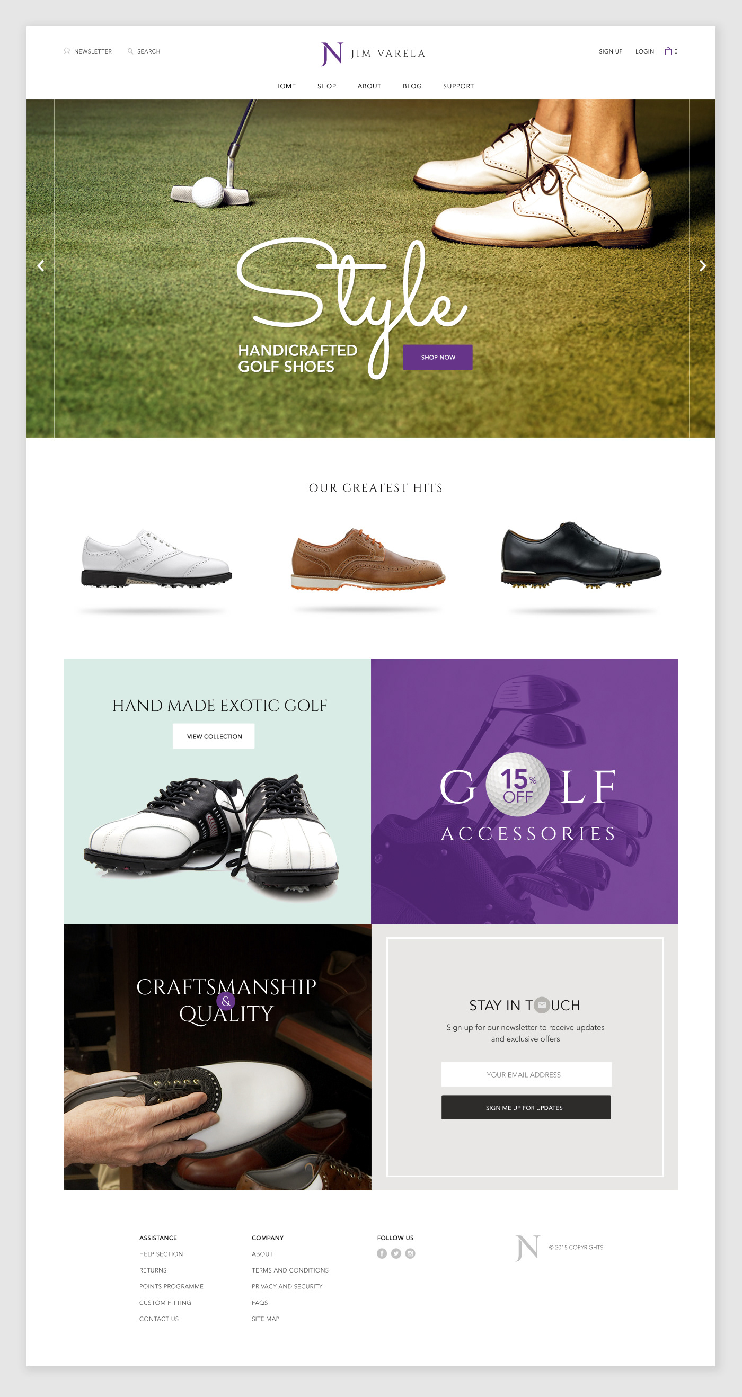
Task: Advance to next hero slide arrow
Action: tap(702, 266)
